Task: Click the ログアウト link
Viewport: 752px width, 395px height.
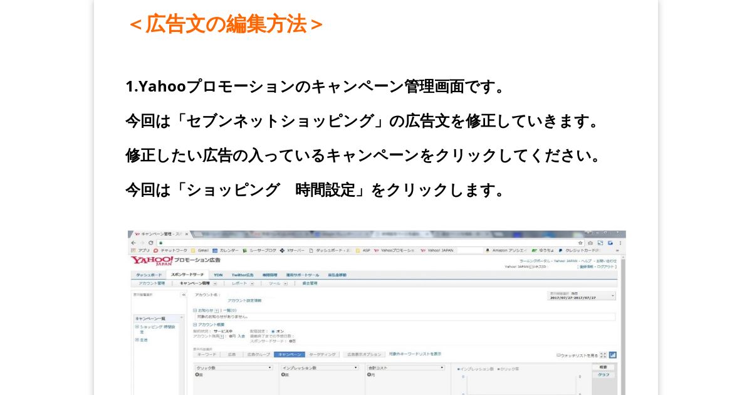Action: pos(607,266)
